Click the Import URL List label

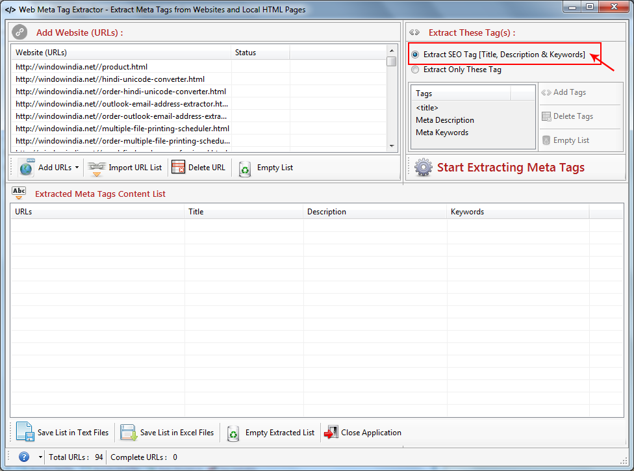(x=135, y=168)
